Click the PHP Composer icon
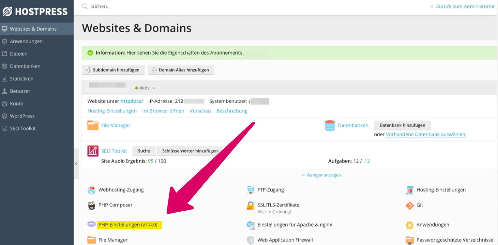This screenshot has width=498, height=245. tap(92, 205)
